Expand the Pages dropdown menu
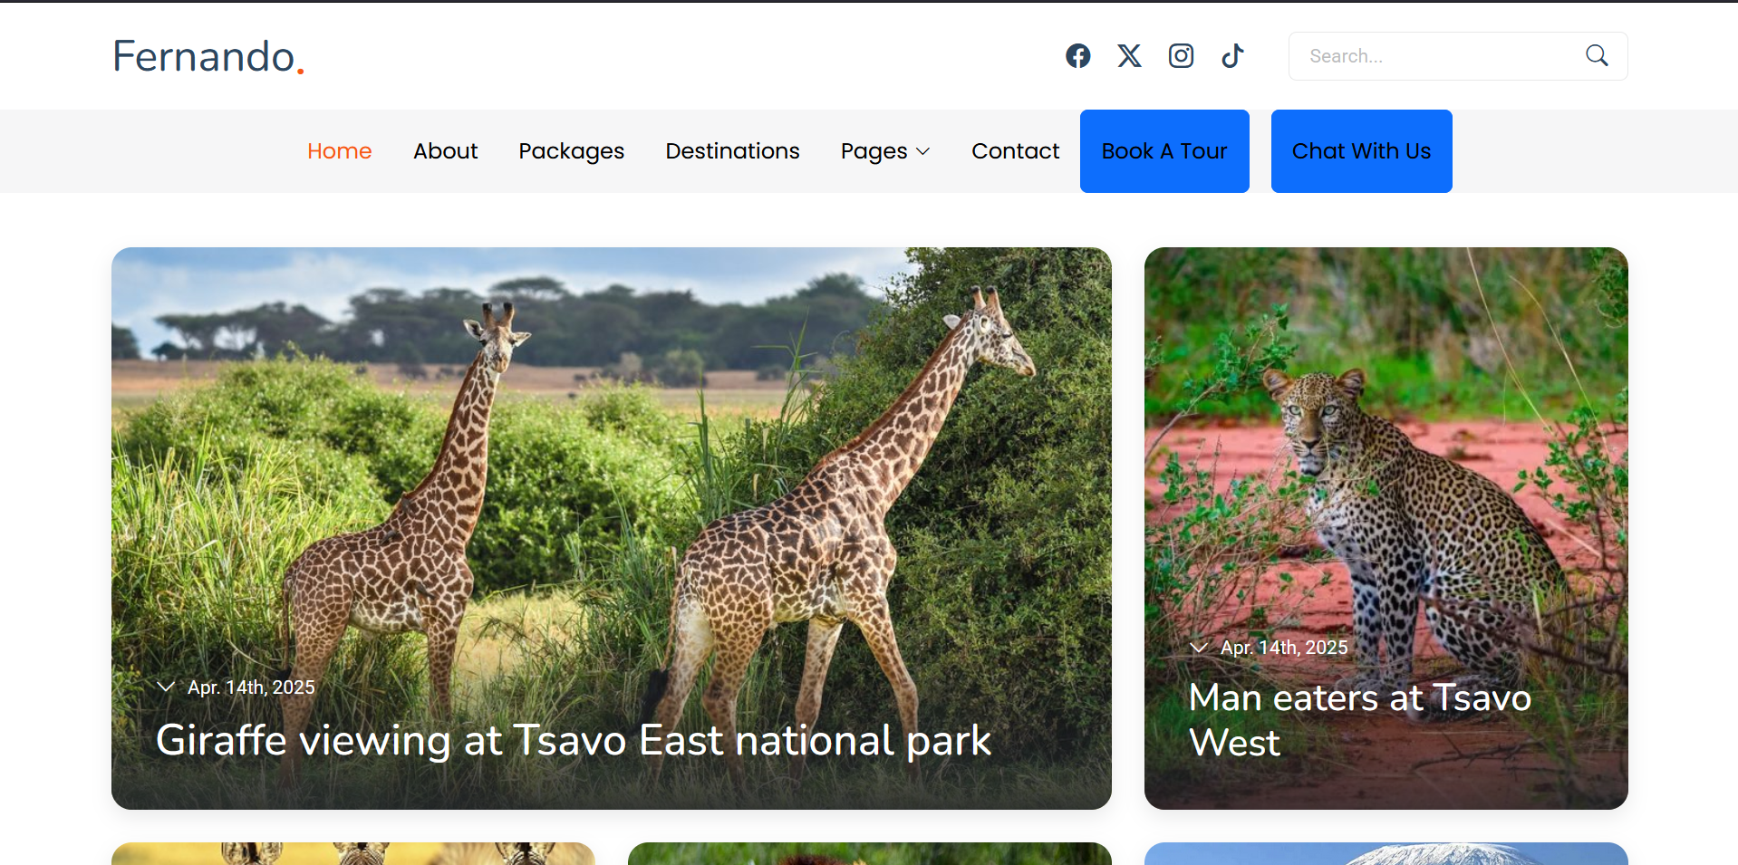Image resolution: width=1738 pixels, height=865 pixels. [x=885, y=151]
